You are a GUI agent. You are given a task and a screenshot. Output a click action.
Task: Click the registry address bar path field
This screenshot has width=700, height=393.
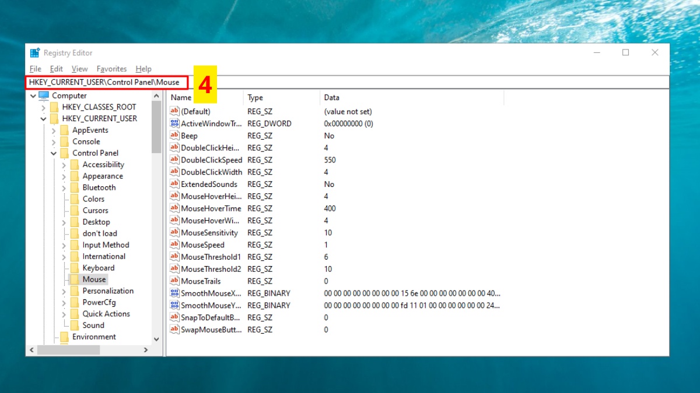[x=105, y=82]
